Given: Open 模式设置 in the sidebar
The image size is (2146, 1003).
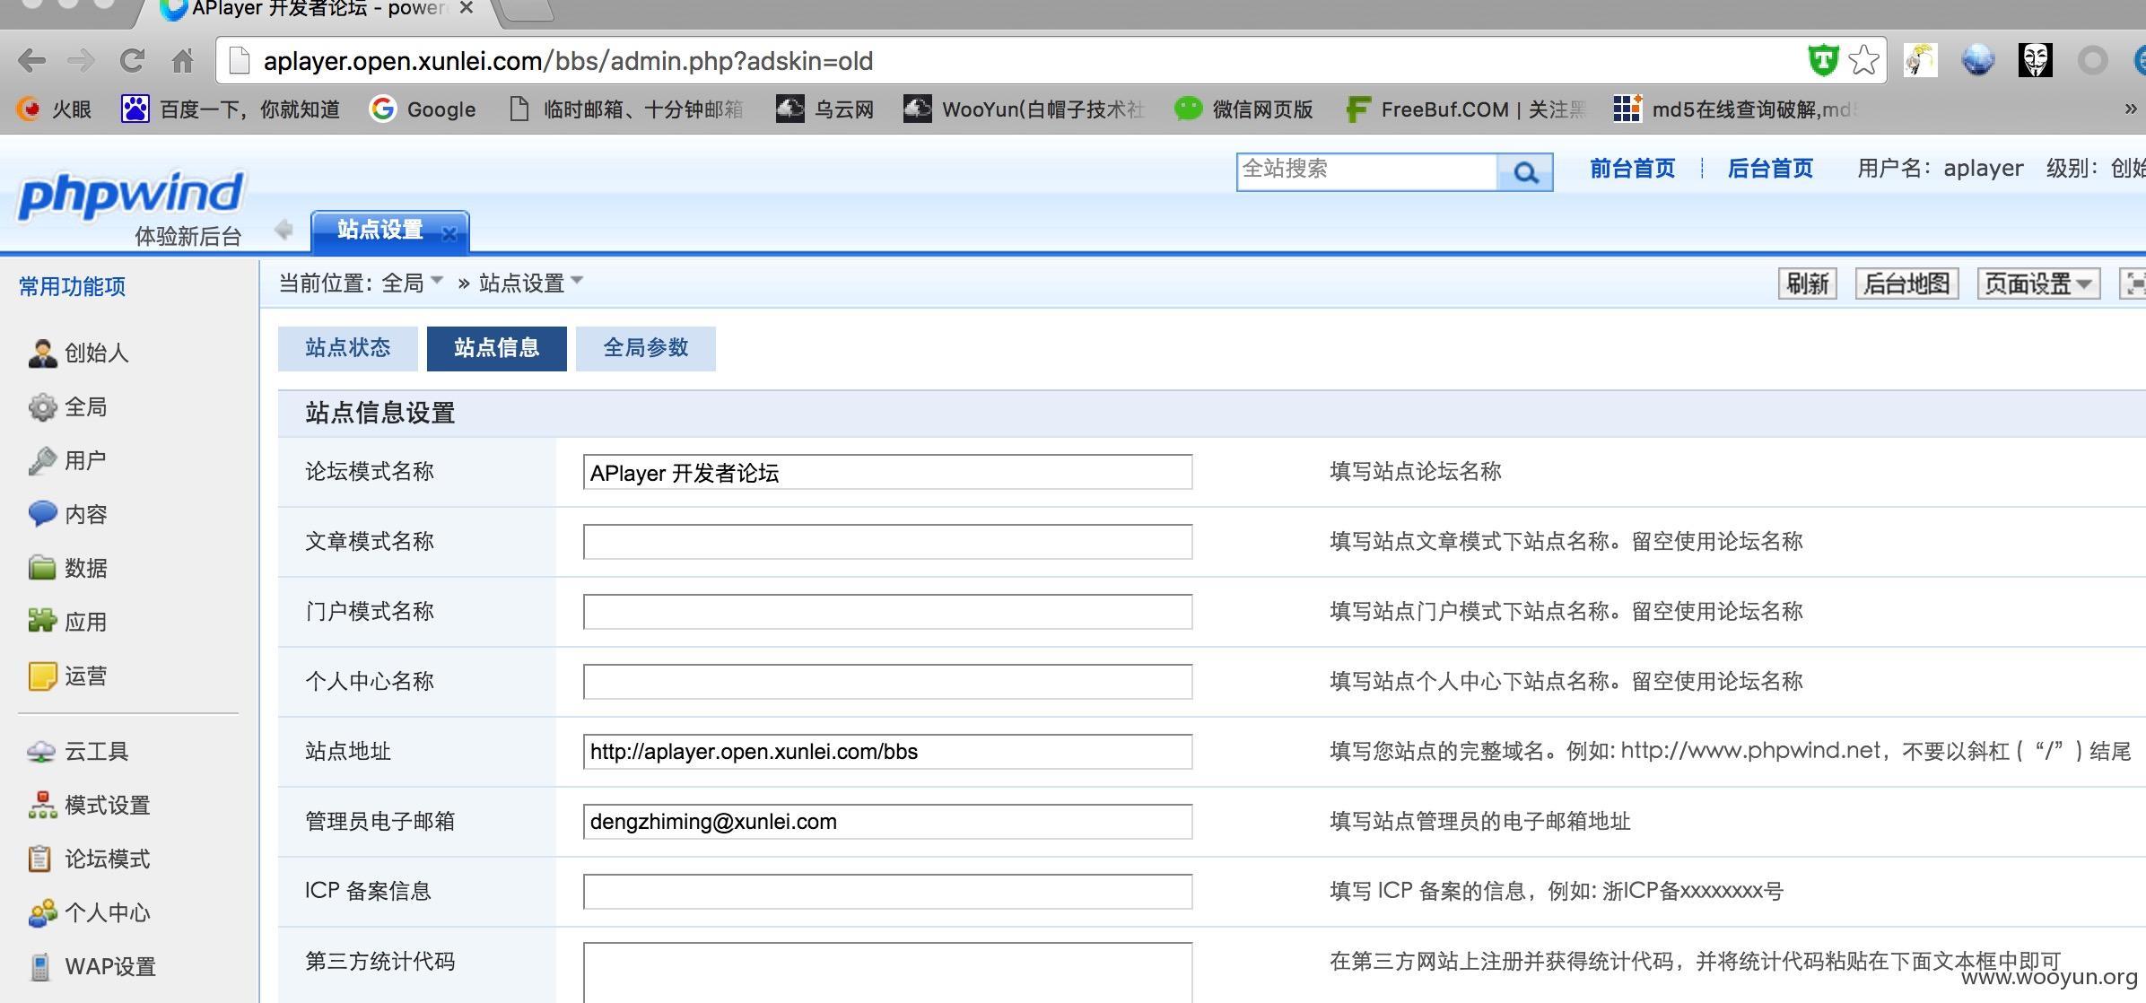Looking at the screenshot, I should click(x=90, y=805).
